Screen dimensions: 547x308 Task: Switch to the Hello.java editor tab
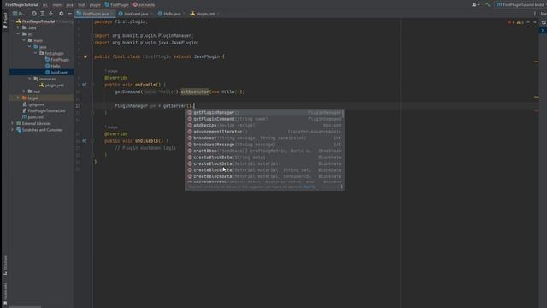171,14
